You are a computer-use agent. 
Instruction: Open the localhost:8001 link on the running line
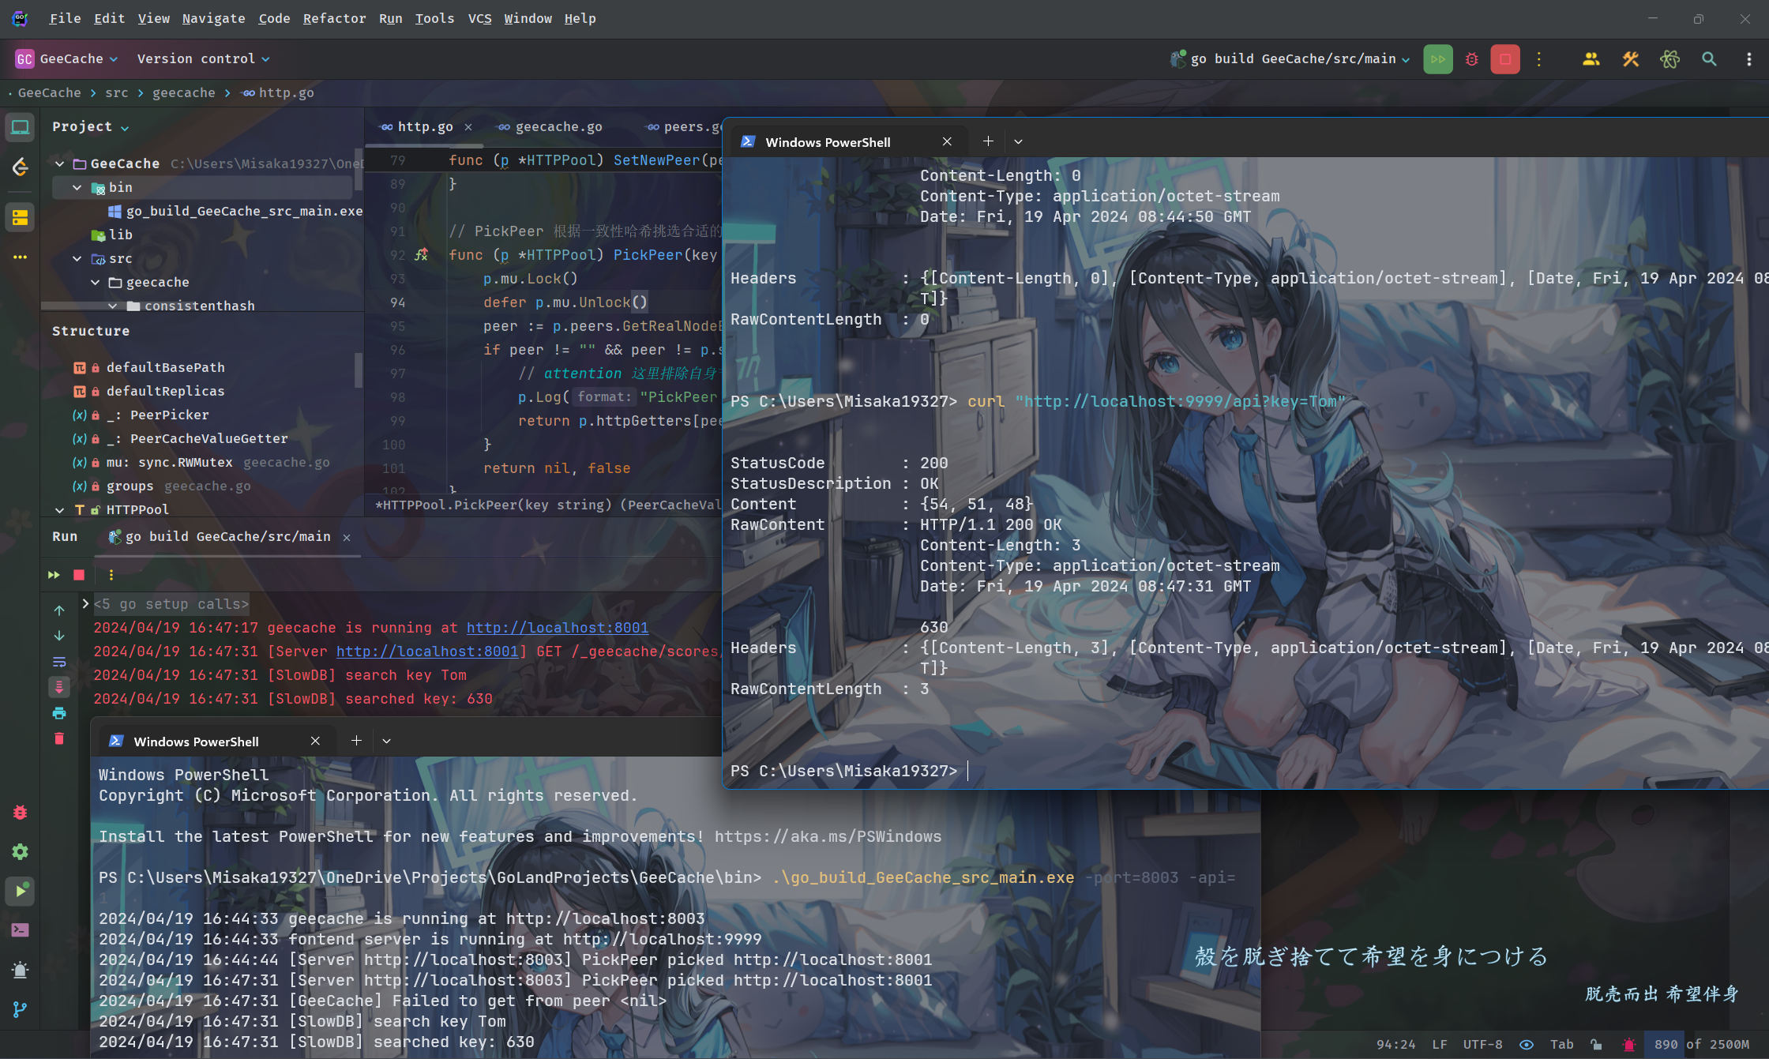[558, 628]
